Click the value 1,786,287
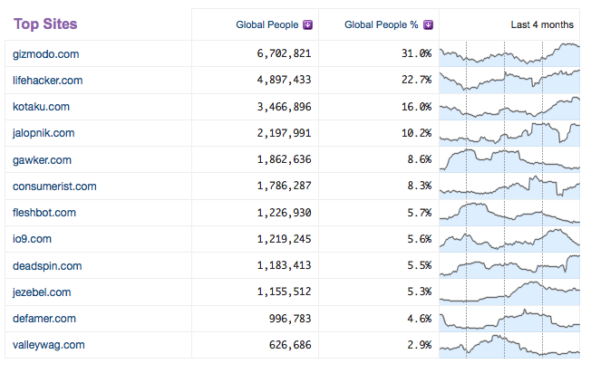The image size is (591, 373). (x=285, y=186)
